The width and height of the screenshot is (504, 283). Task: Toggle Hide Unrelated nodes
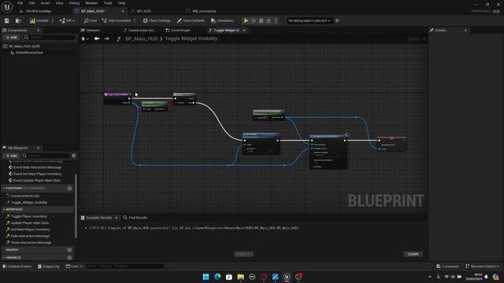[116, 20]
